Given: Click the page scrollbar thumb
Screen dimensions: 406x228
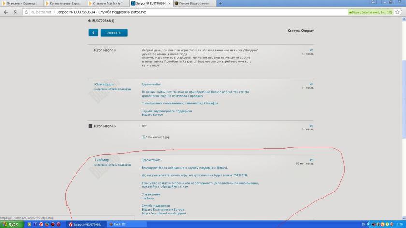Looking at the screenshot, I should (404, 99).
